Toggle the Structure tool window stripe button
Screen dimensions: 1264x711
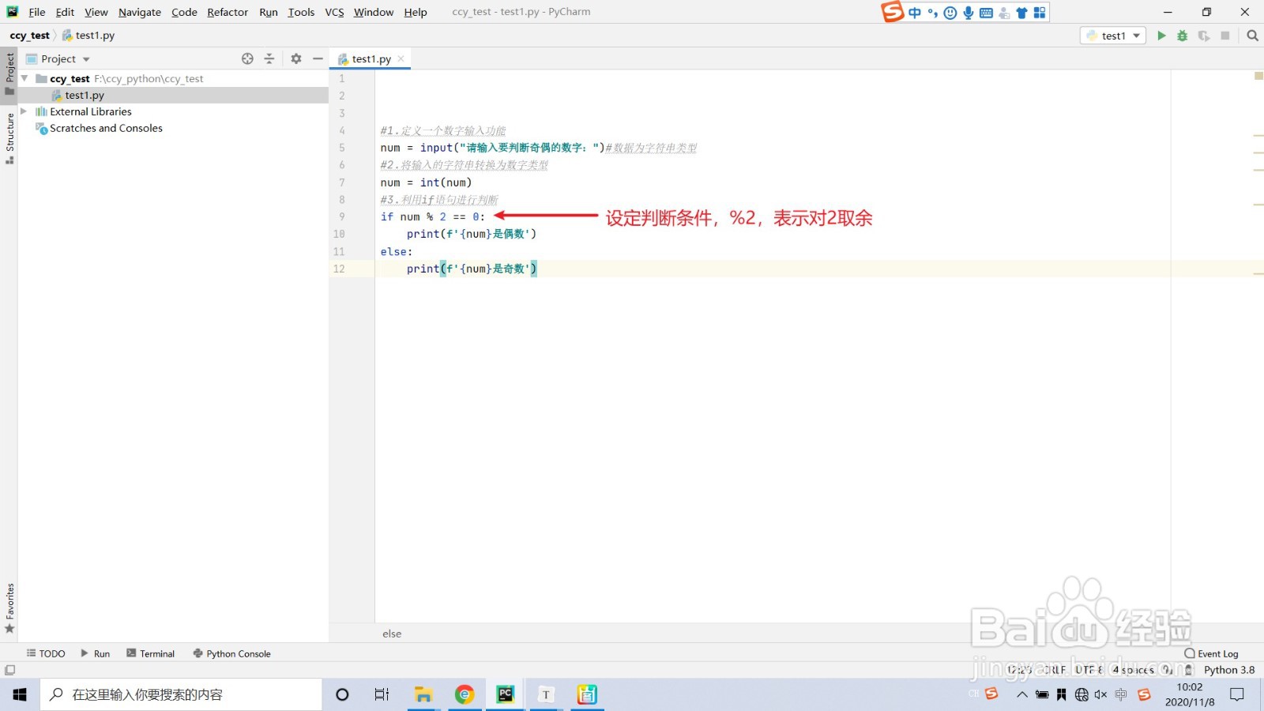click(x=9, y=138)
